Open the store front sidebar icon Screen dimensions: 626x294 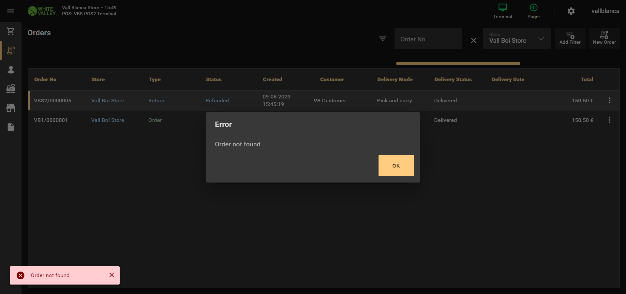coord(11,108)
